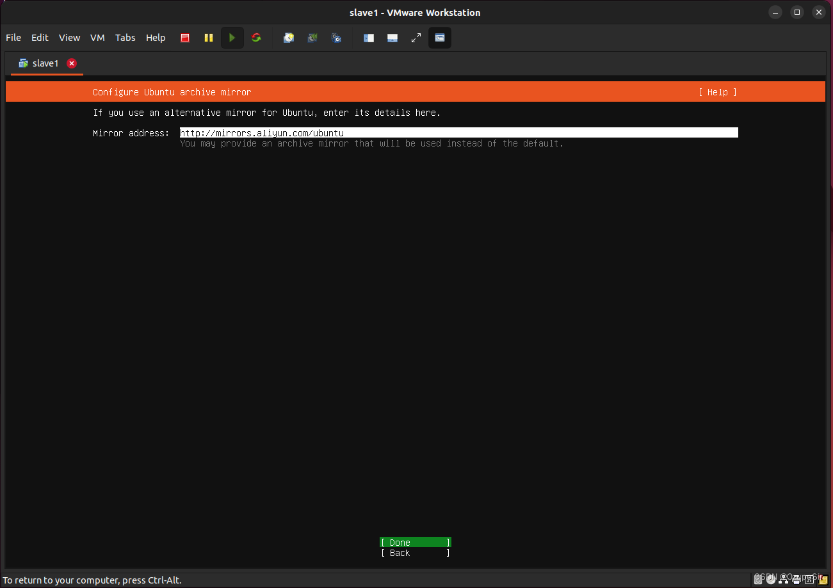Click the green power on play icon
The image size is (833, 588).
(232, 38)
